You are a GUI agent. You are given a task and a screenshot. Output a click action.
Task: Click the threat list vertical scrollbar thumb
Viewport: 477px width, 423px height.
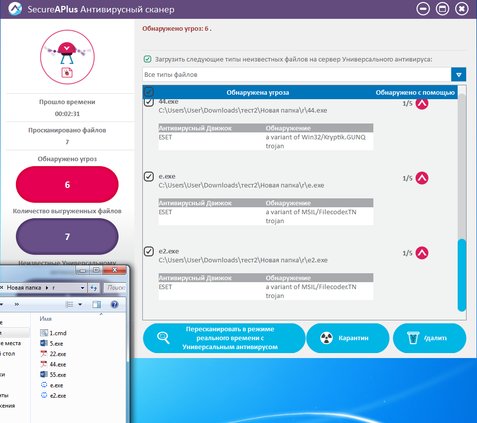[462, 275]
